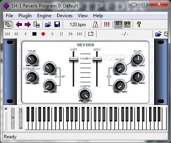Close the keyboard bar with small X
The image size is (171, 143).
6,109
